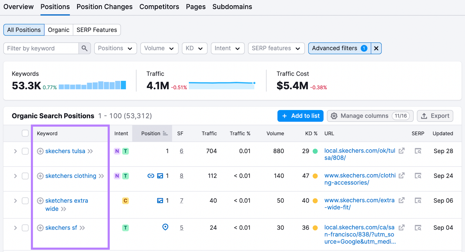465x252 pixels.
Task: Clear Advanced filters with the X icon
Action: tap(376, 48)
